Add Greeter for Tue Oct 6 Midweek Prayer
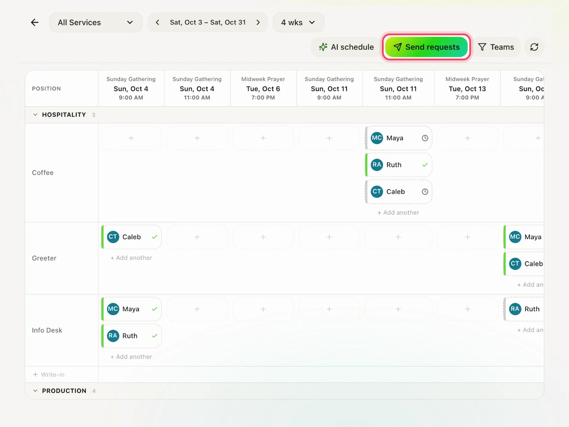 tap(263, 237)
